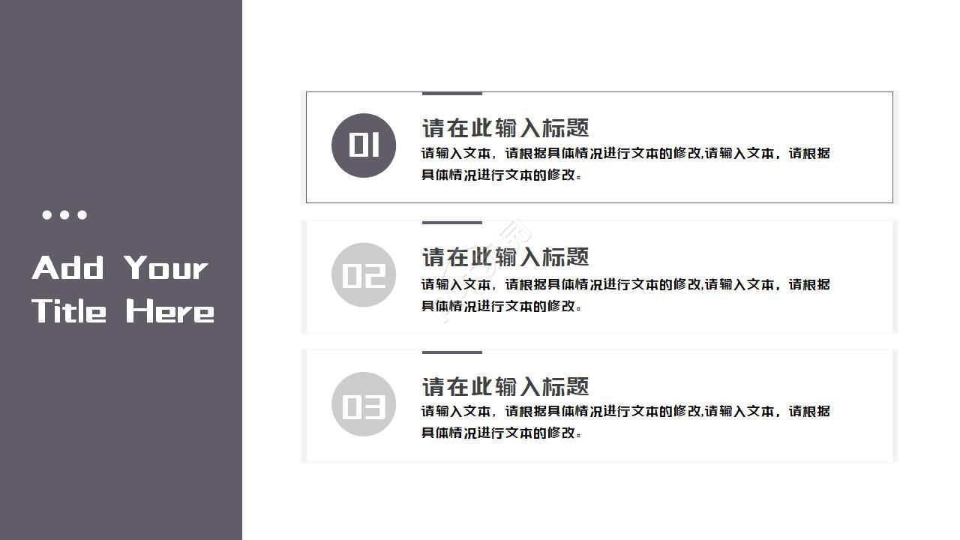960x540 pixels.
Task: Click the body paragraph in card 03
Action: [x=625, y=421]
